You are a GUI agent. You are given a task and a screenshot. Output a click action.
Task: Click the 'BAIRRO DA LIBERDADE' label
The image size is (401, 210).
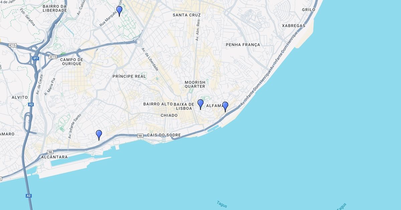pyautogui.click(x=55, y=8)
